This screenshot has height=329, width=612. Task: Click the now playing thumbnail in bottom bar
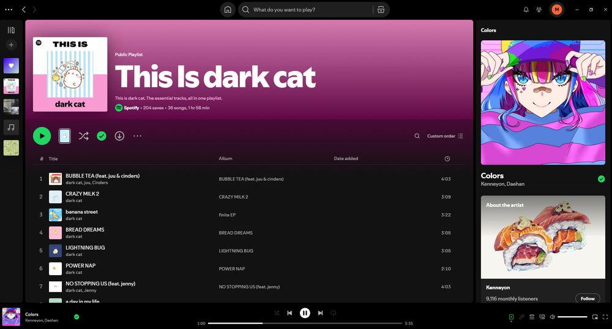click(11, 317)
